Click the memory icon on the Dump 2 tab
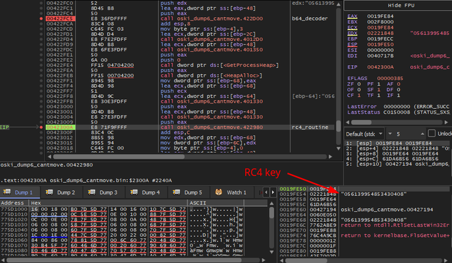452x263 pixels. coord(49,192)
